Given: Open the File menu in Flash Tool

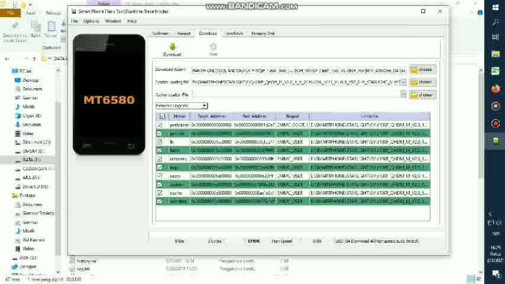Looking at the screenshot, I should 75,21.
